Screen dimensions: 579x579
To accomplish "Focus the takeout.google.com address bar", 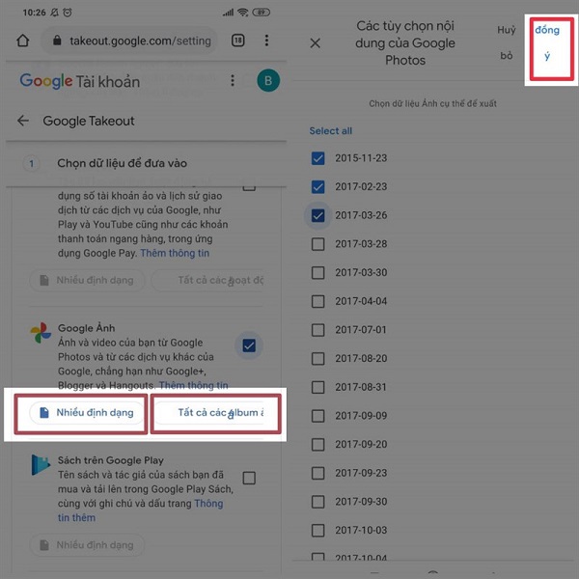I will (130, 41).
